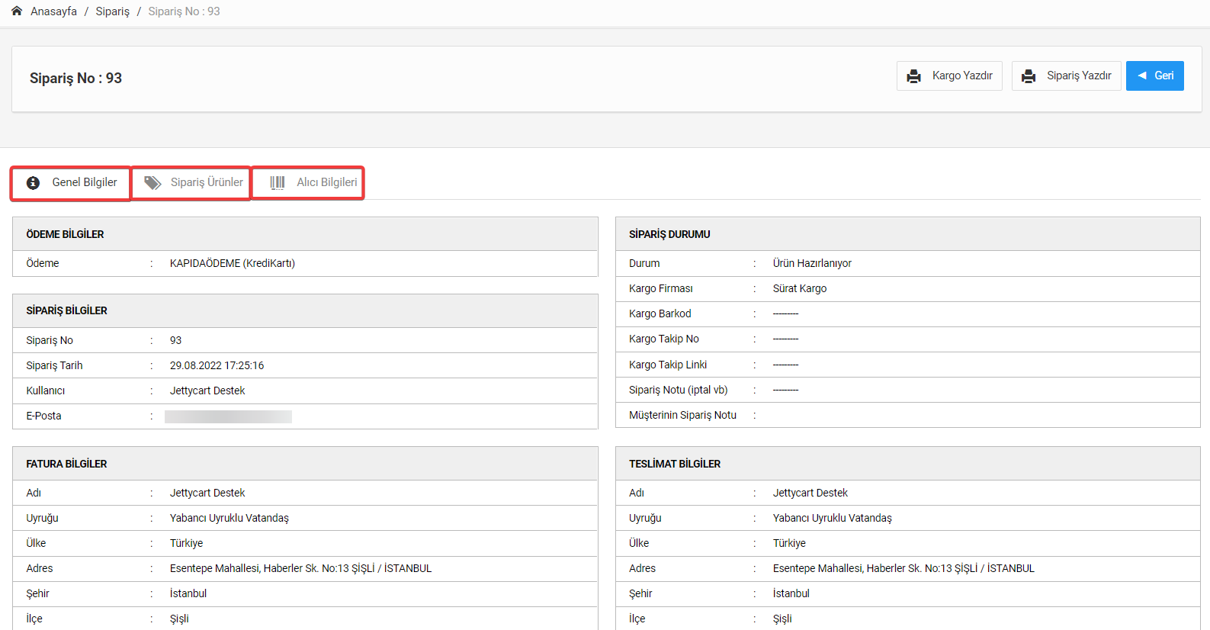Click the order number value 93 in table
The image size is (1210, 630).
pyautogui.click(x=175, y=340)
